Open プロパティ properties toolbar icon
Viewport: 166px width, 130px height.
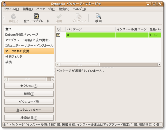pyautogui.click(x=79, y=16)
